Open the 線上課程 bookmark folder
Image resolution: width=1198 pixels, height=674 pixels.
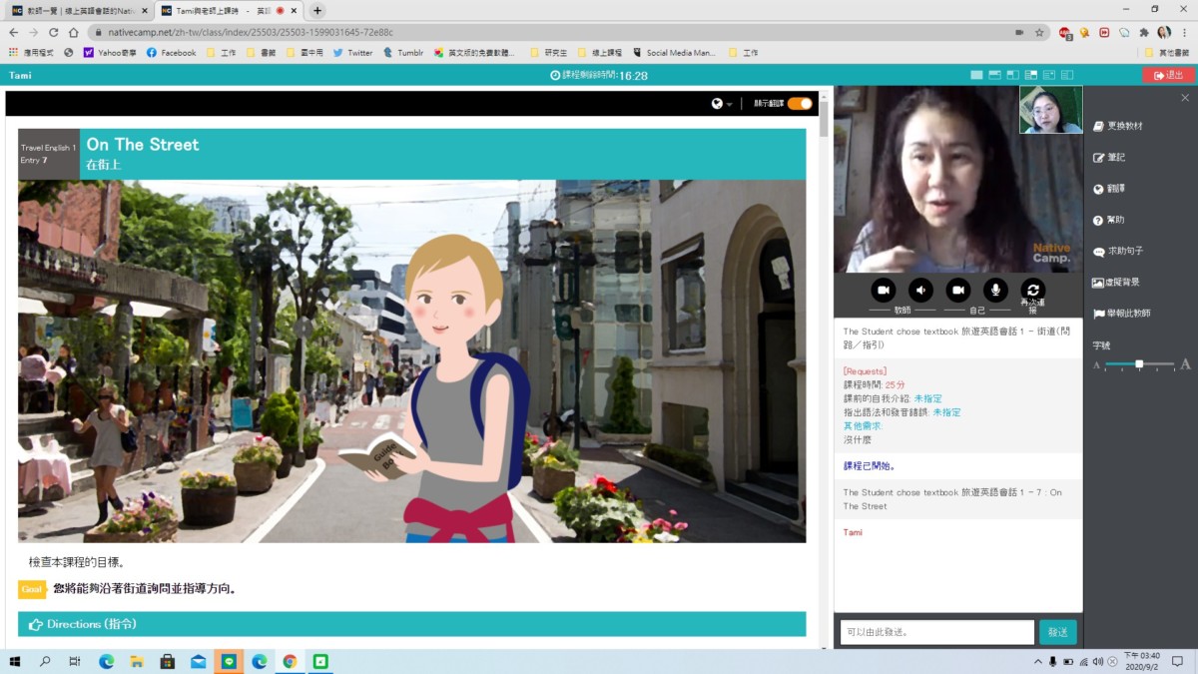(x=600, y=53)
